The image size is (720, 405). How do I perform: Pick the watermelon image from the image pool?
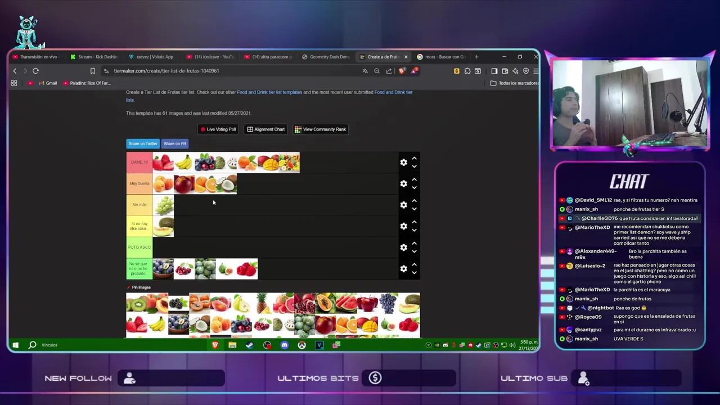[x=346, y=304]
